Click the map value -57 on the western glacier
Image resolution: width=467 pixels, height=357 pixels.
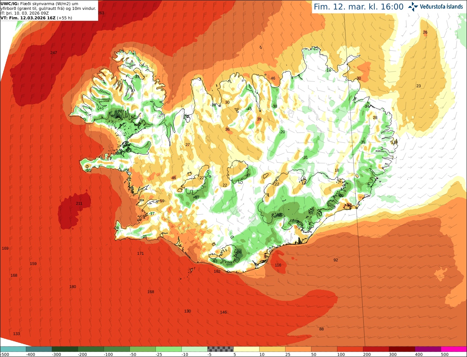point(196,197)
